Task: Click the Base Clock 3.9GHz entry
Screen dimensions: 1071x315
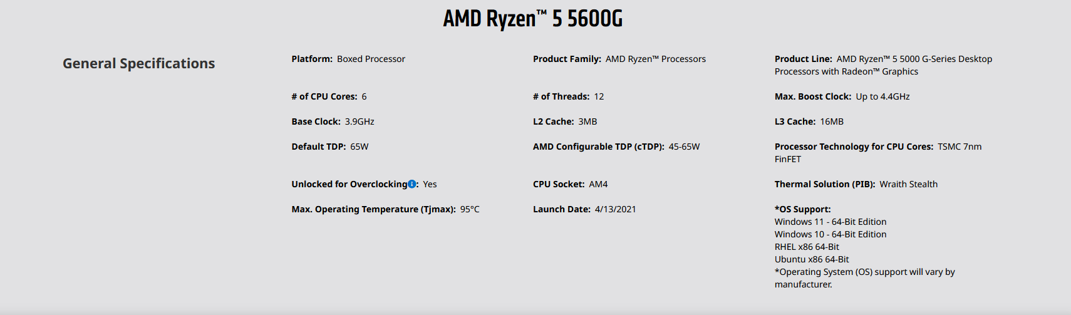Action: [333, 121]
